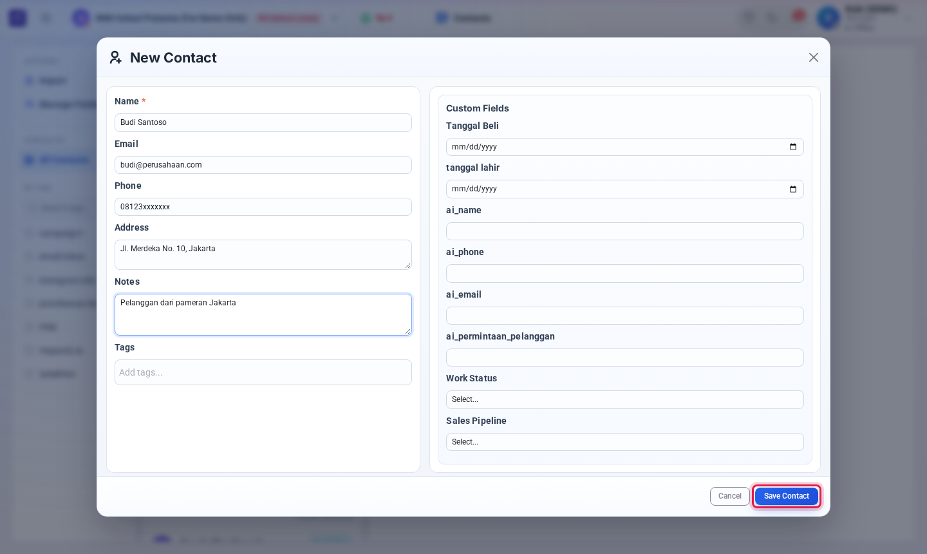
Task: Close the New Contact dialog with X
Action: [814, 57]
